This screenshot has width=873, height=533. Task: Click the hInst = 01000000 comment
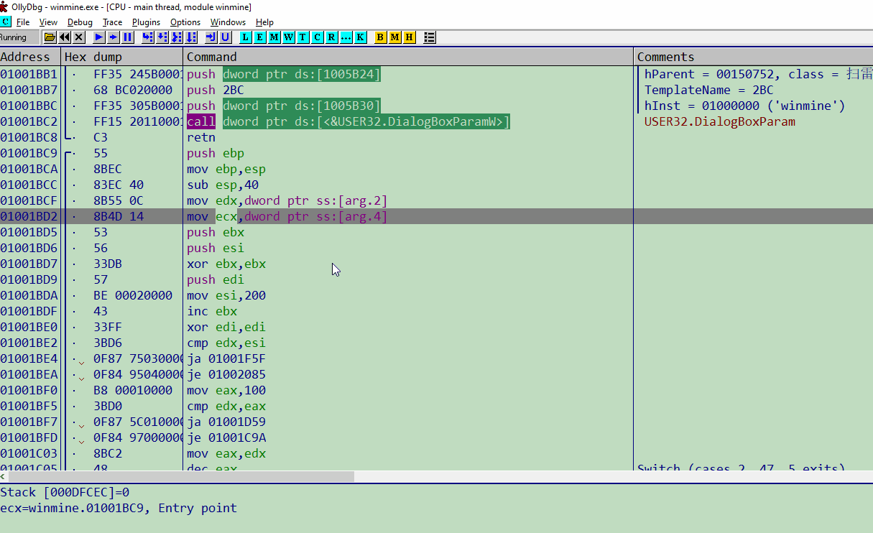pos(745,106)
